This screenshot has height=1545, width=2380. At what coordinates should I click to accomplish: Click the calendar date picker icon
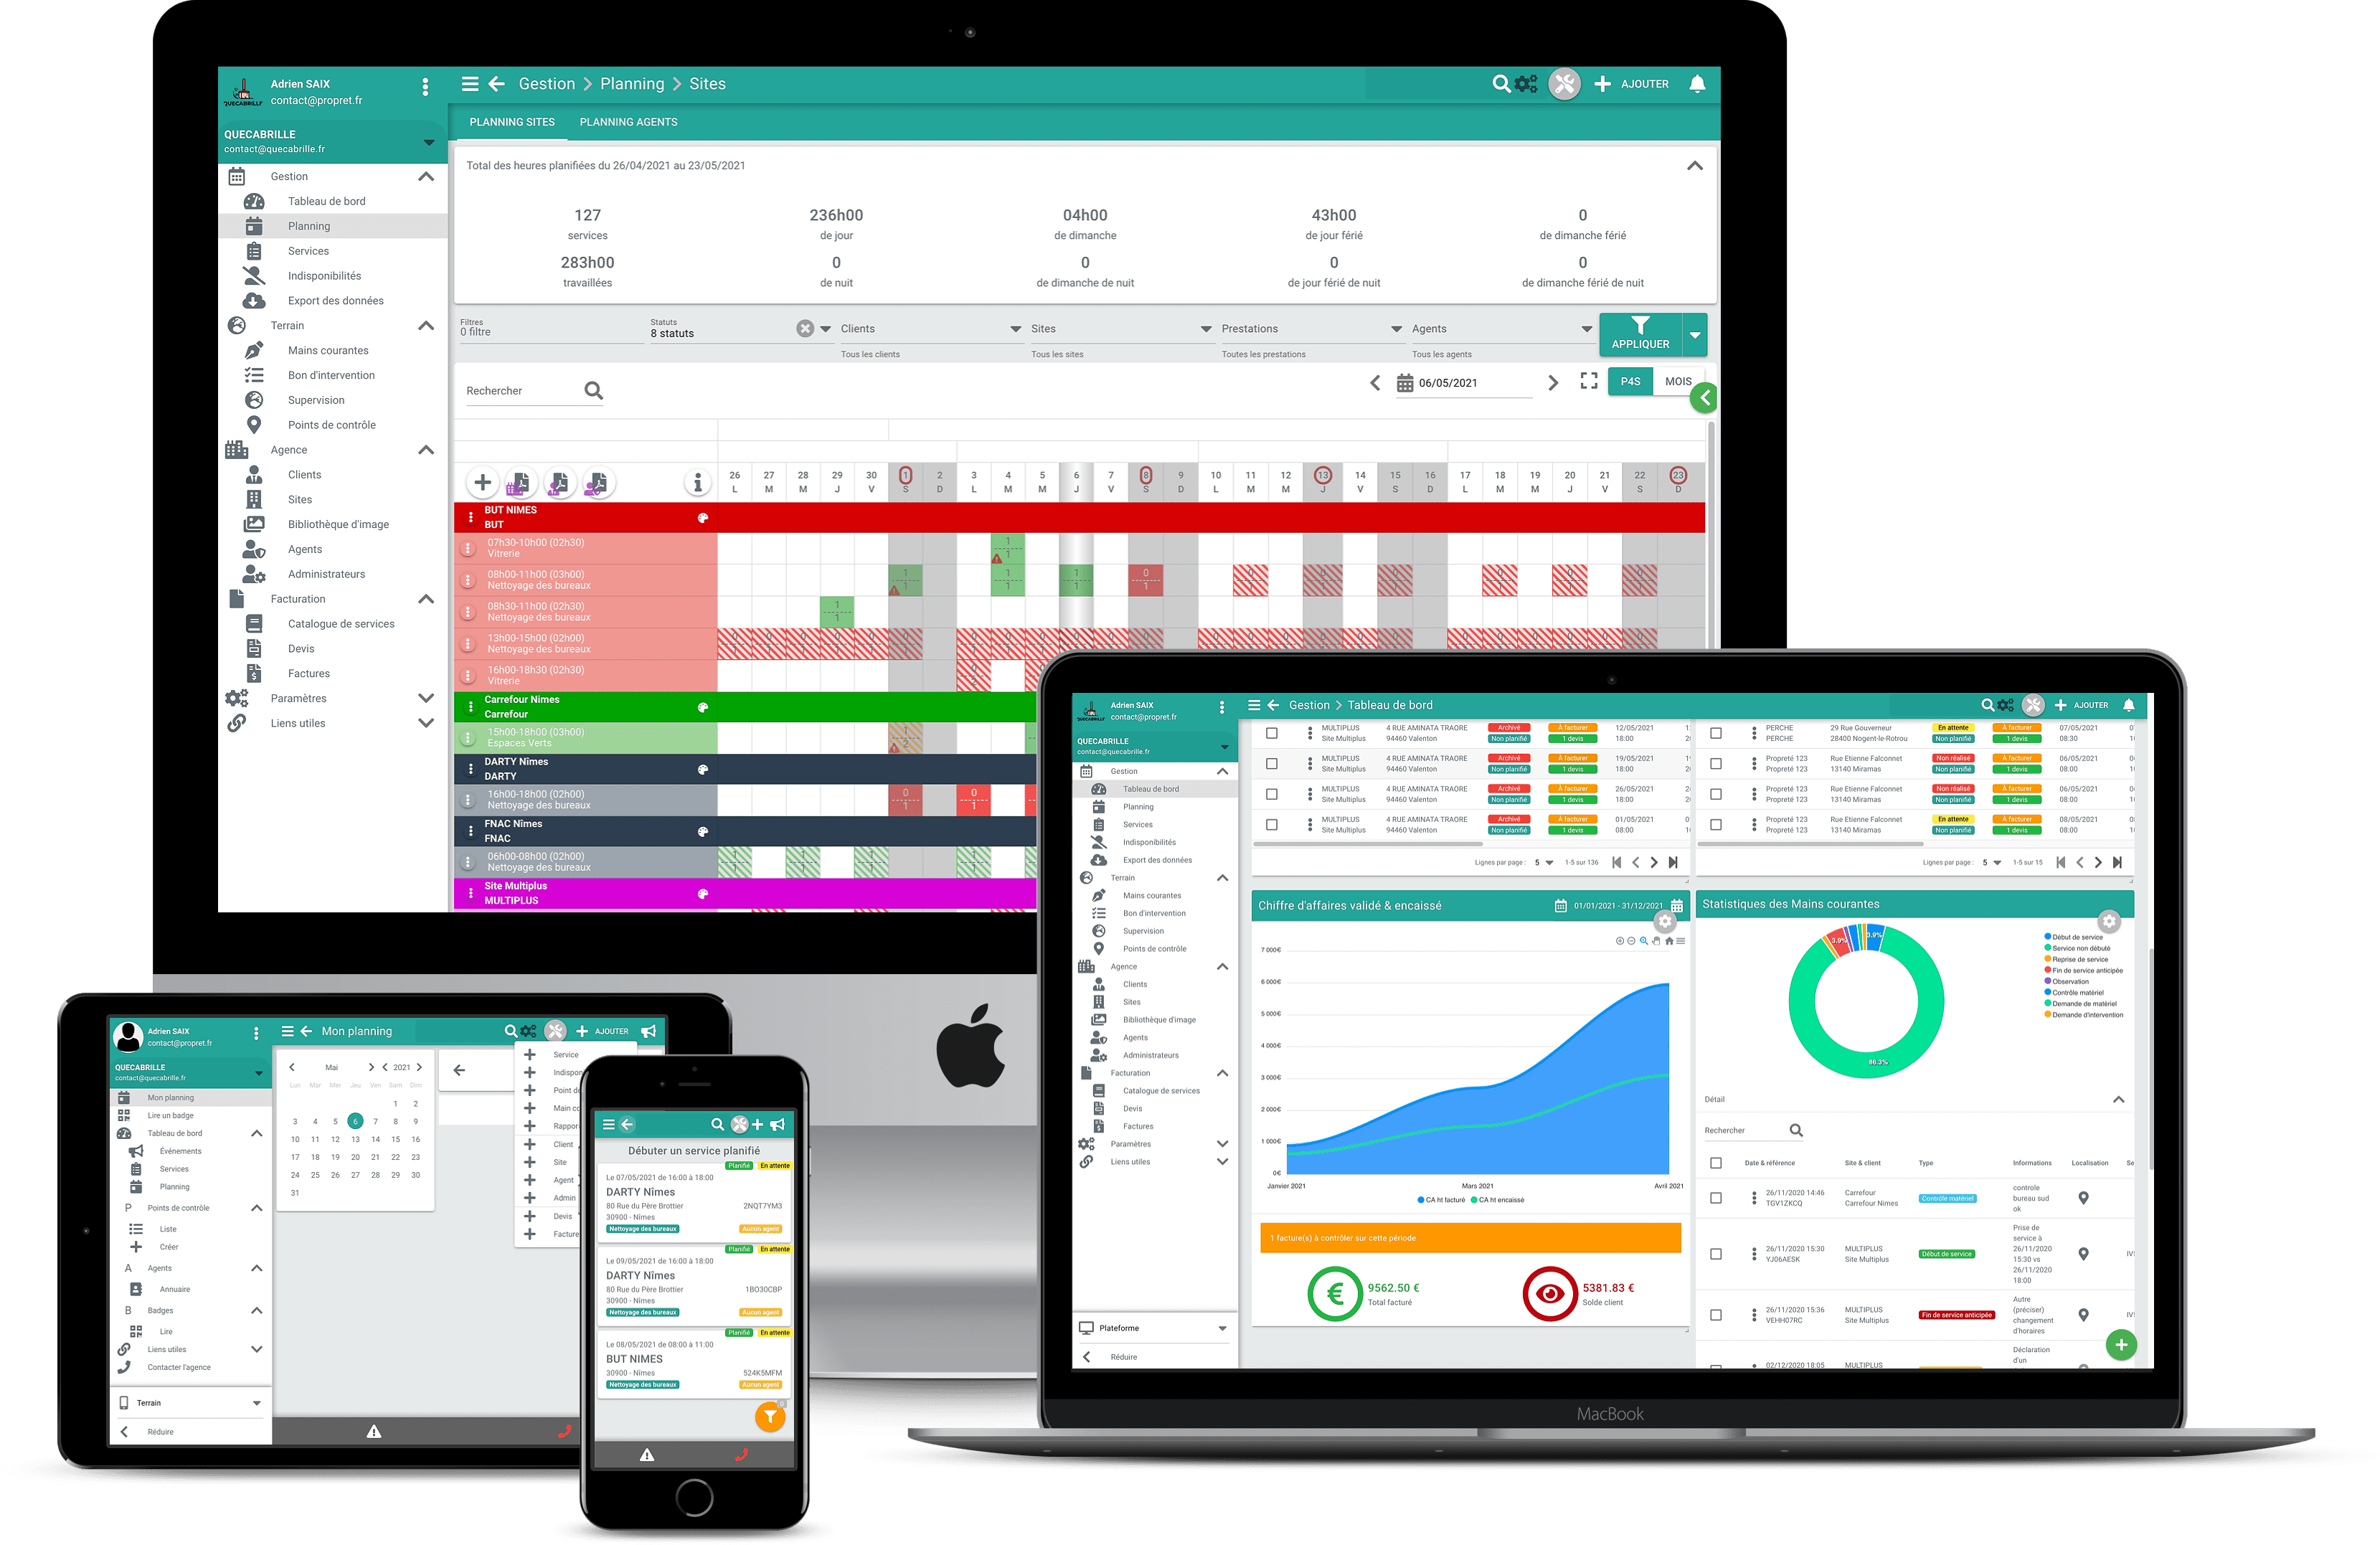(x=1398, y=385)
